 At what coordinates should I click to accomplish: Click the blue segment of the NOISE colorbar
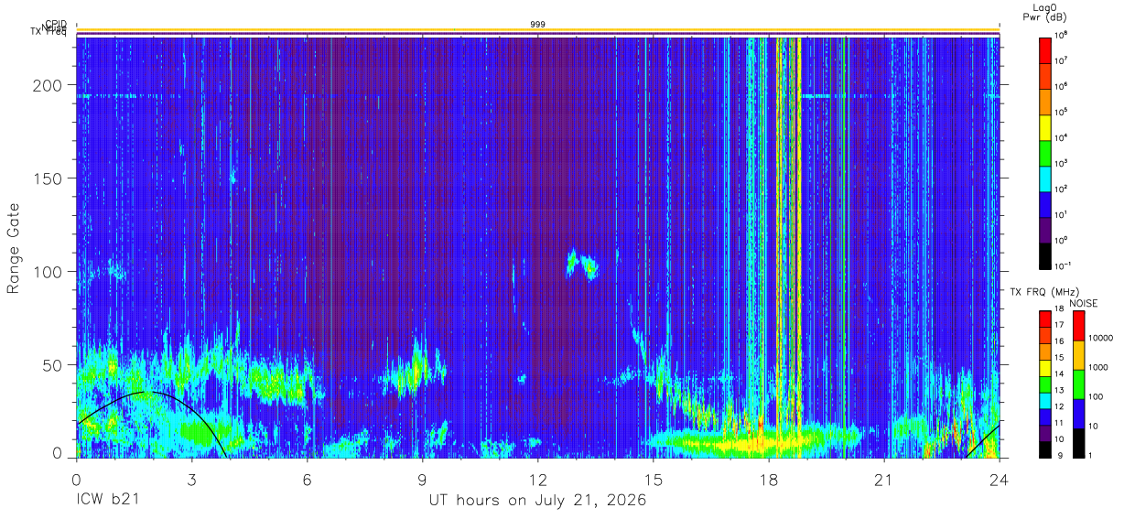(1077, 414)
